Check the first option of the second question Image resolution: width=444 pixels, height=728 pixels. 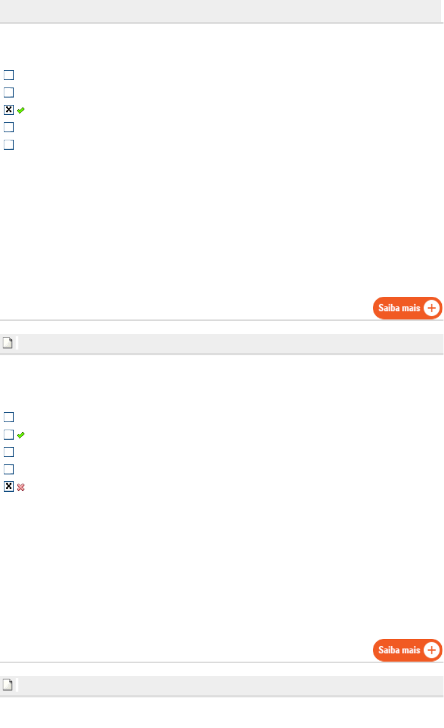[x=8, y=417]
